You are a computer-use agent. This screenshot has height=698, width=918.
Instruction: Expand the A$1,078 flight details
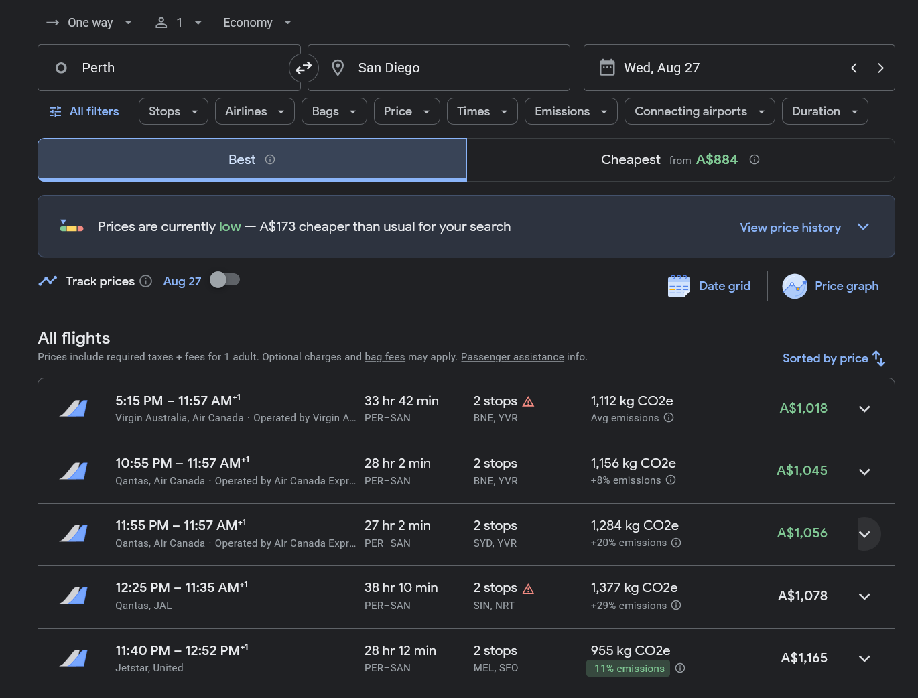click(864, 596)
